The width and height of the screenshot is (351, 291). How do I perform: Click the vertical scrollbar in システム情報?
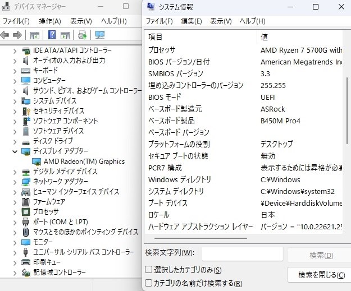tap(347, 110)
